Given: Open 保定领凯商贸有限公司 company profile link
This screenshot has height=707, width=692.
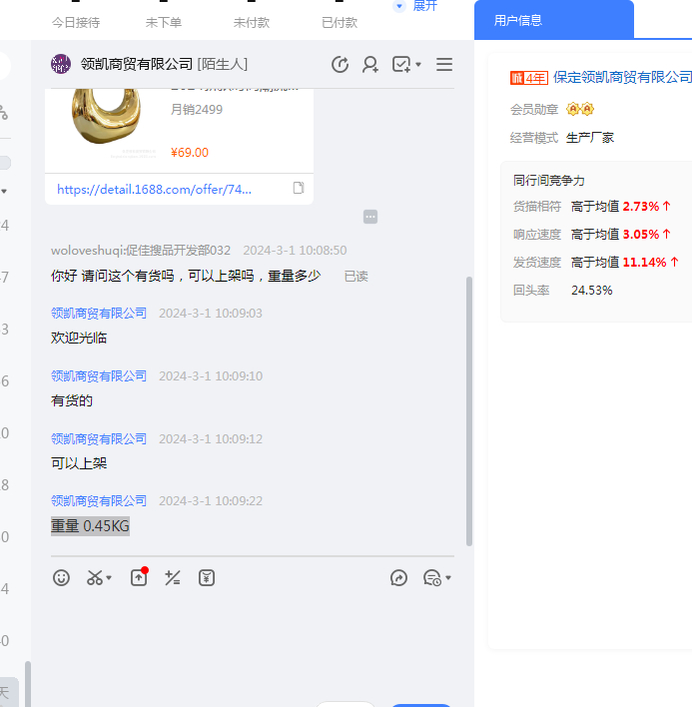Looking at the screenshot, I should click(x=622, y=77).
